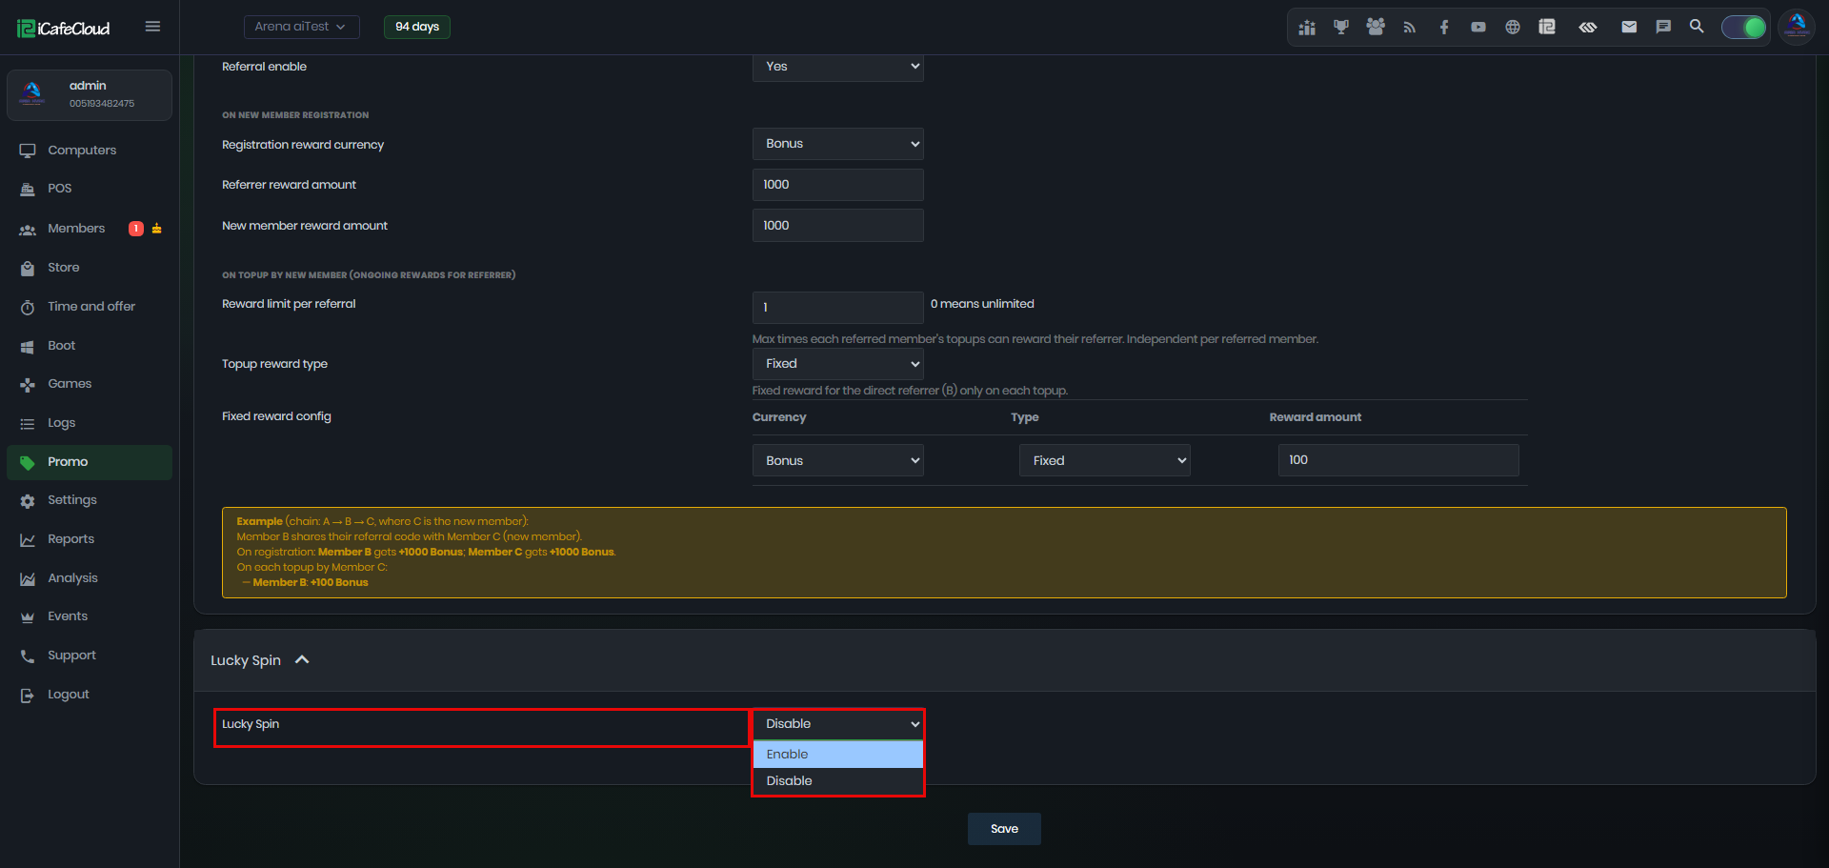The width and height of the screenshot is (1829, 868).
Task: Choose Disable option in Lucky Spin list
Action: pyautogui.click(x=838, y=781)
